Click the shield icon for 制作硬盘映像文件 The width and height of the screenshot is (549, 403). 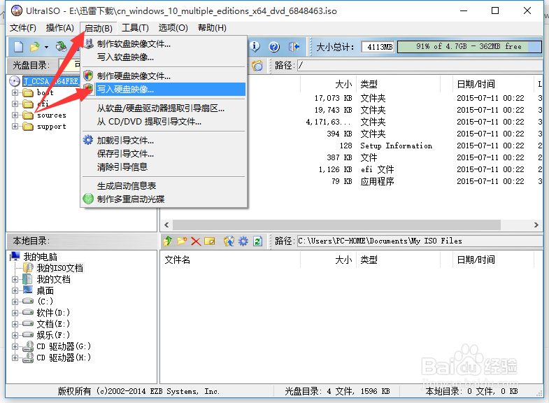click(88, 76)
